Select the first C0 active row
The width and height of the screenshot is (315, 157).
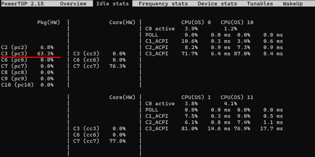191,29
